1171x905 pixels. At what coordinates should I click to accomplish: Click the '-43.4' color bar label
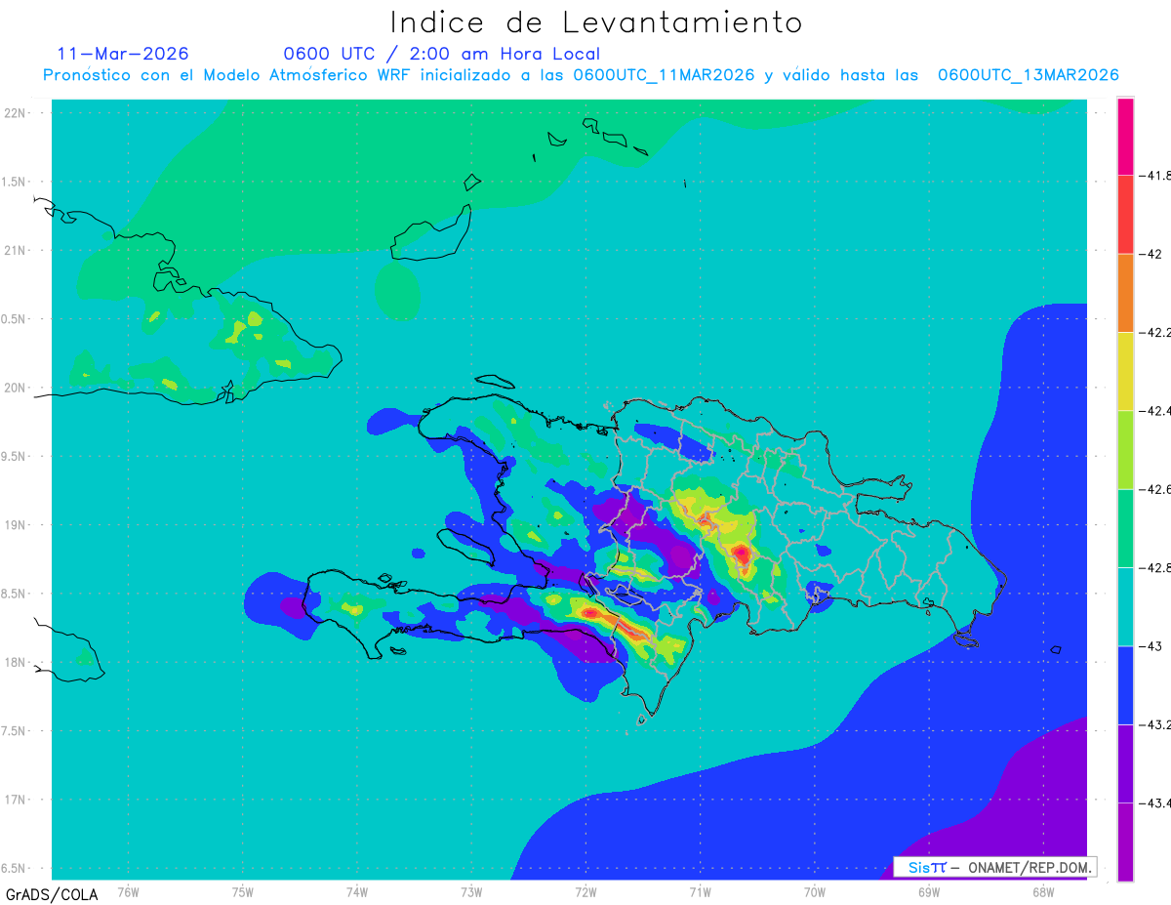tap(1153, 802)
